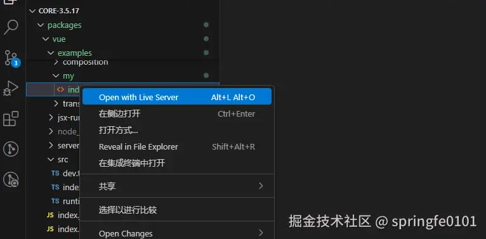The image size is (486, 239).
Task: Collapse the CORE-3.5.17 root folder
Action: coord(32,11)
